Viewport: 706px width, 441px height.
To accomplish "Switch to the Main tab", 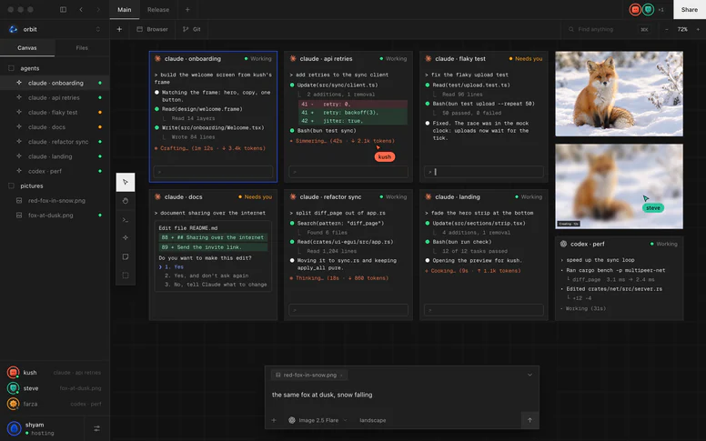I will coord(125,9).
